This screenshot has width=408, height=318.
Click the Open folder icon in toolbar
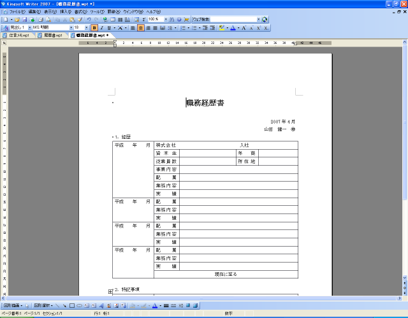coord(17,20)
